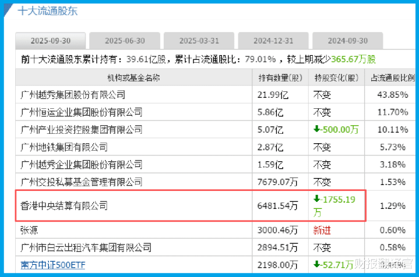Click the 持有数量(股) column header
419x277 pixels.
pos(280,77)
